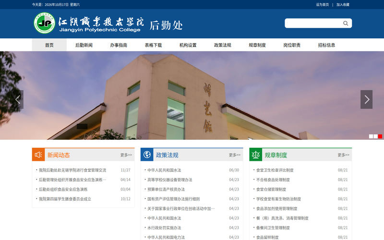Open the 后勤新闻 menu item
The image size is (384, 240).
pos(84,45)
